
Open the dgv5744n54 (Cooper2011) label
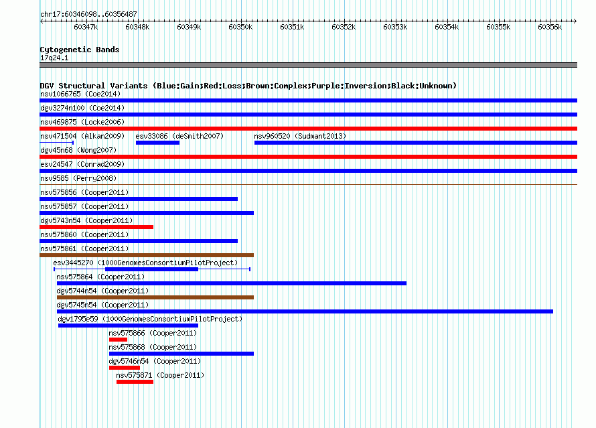pos(102,291)
